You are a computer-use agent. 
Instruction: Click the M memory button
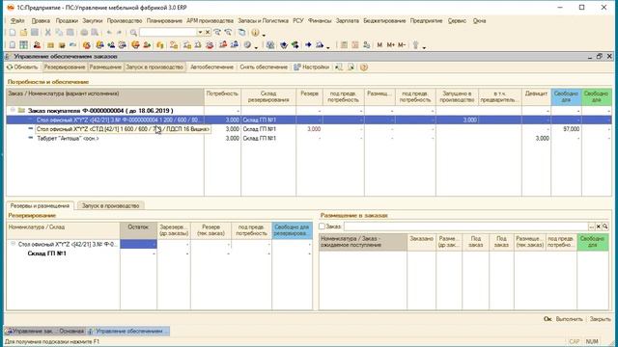point(379,45)
